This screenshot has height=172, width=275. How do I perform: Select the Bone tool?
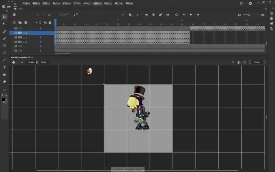5,39
